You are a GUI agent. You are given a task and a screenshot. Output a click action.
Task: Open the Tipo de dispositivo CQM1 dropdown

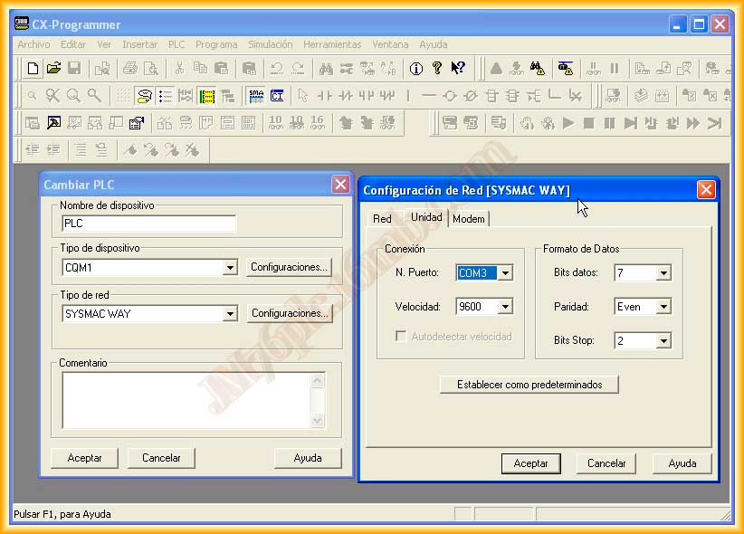click(x=230, y=267)
